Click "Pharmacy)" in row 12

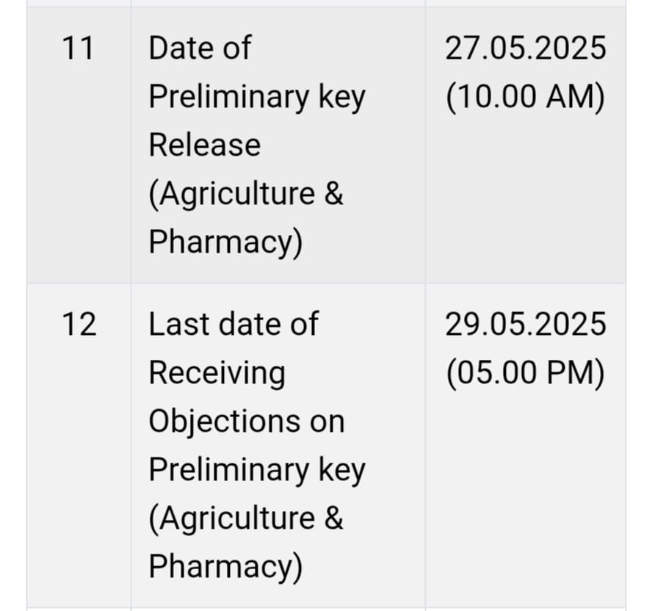225,567
